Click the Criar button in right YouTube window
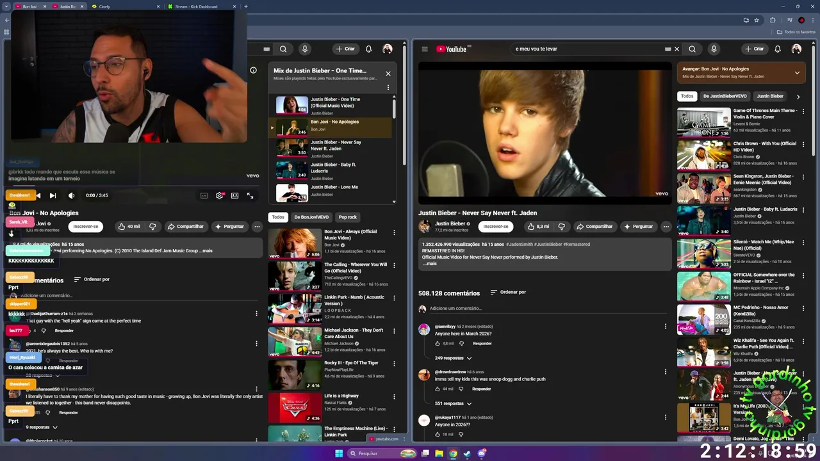Viewport: 820px width, 461px height. pyautogui.click(x=755, y=49)
